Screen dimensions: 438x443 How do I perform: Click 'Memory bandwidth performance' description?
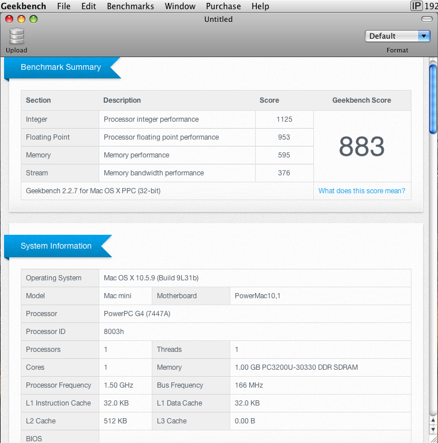[154, 172]
